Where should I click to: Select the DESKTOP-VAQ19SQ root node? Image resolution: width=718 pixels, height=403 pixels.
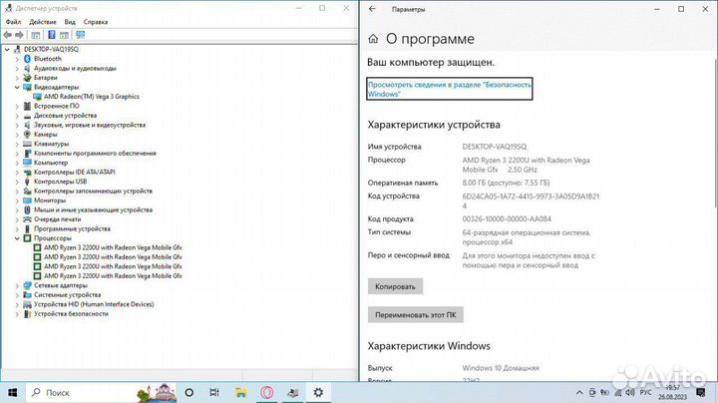click(x=51, y=49)
